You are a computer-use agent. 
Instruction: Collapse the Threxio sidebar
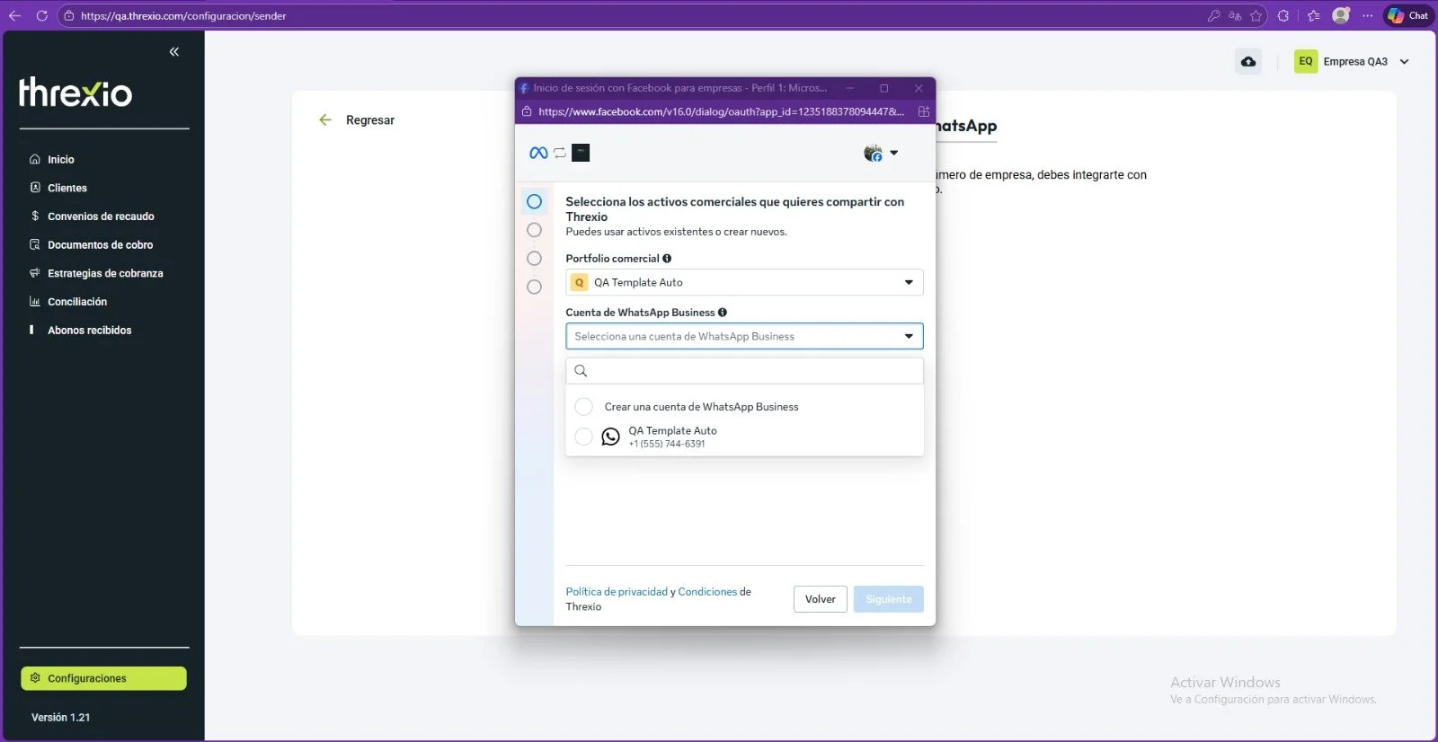pos(174,51)
